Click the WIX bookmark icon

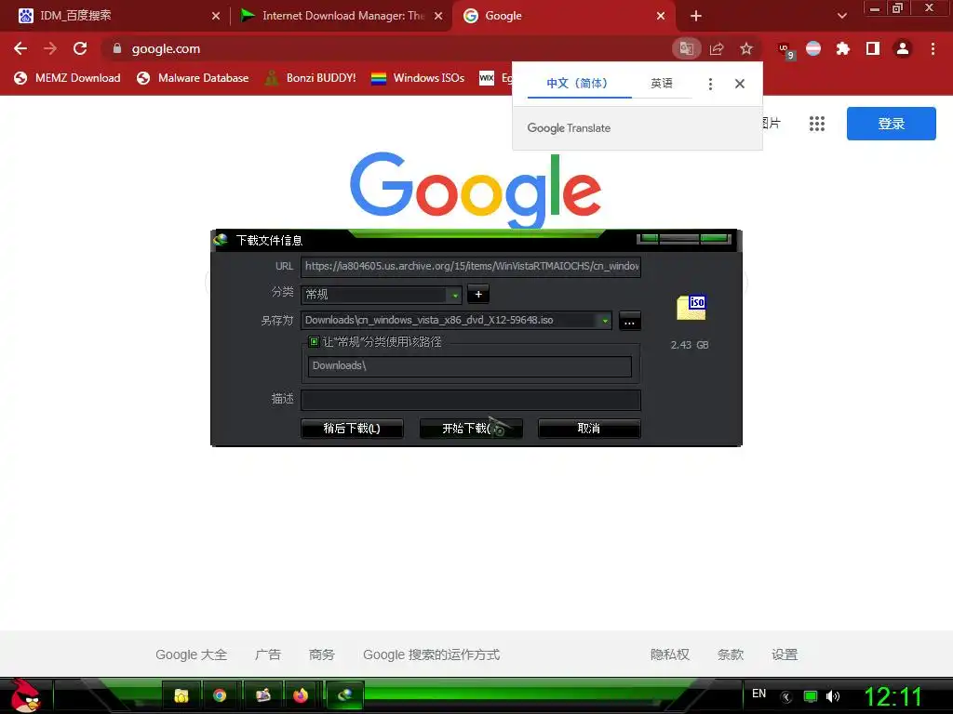click(x=487, y=78)
